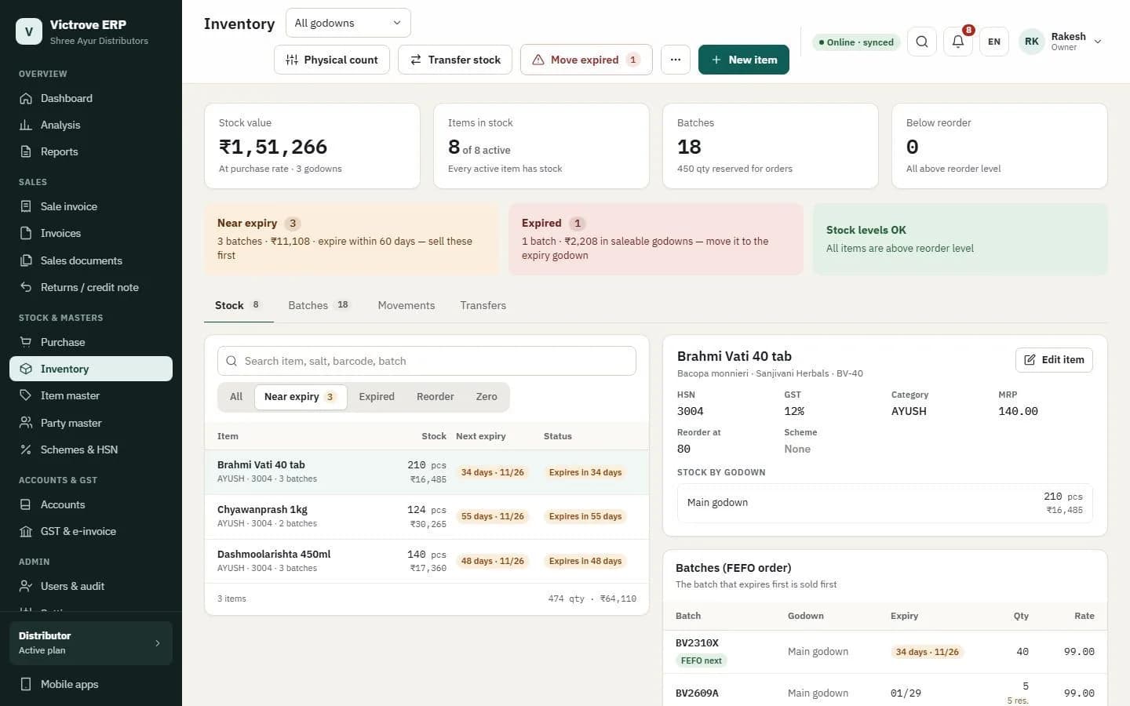Viewport: 1130px width, 706px height.
Task: Open the Near expiry alert card
Action: point(352,239)
